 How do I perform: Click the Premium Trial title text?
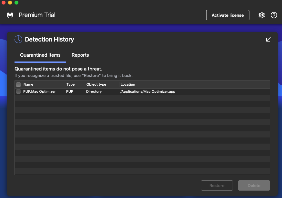pos(37,15)
